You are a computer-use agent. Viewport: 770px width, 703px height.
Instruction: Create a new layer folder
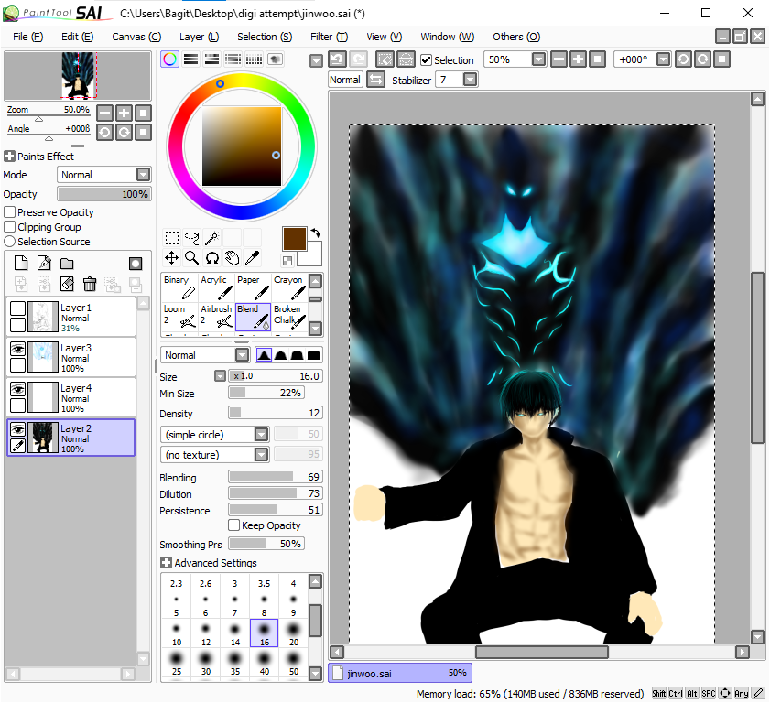(67, 264)
